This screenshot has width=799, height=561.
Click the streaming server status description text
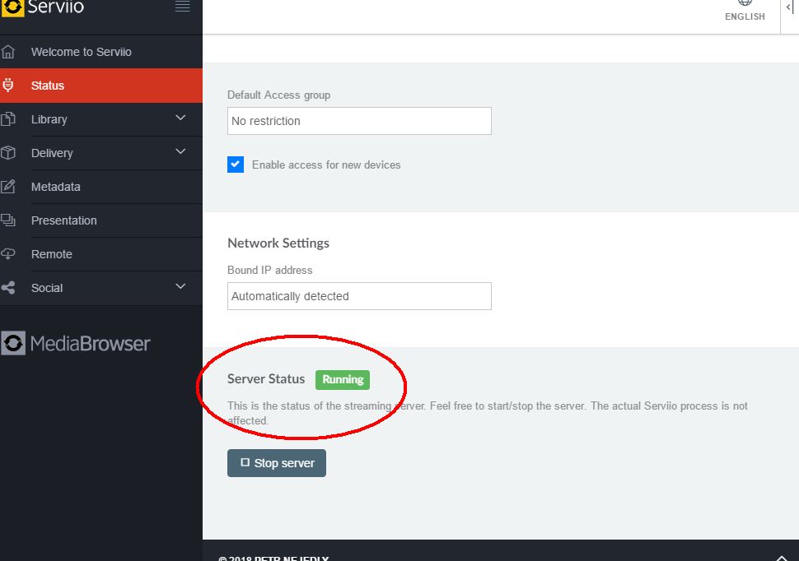pos(487,413)
